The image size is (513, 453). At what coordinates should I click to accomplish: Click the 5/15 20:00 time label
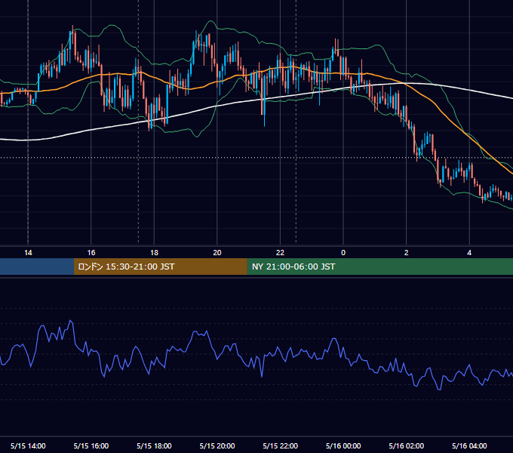[x=217, y=445]
